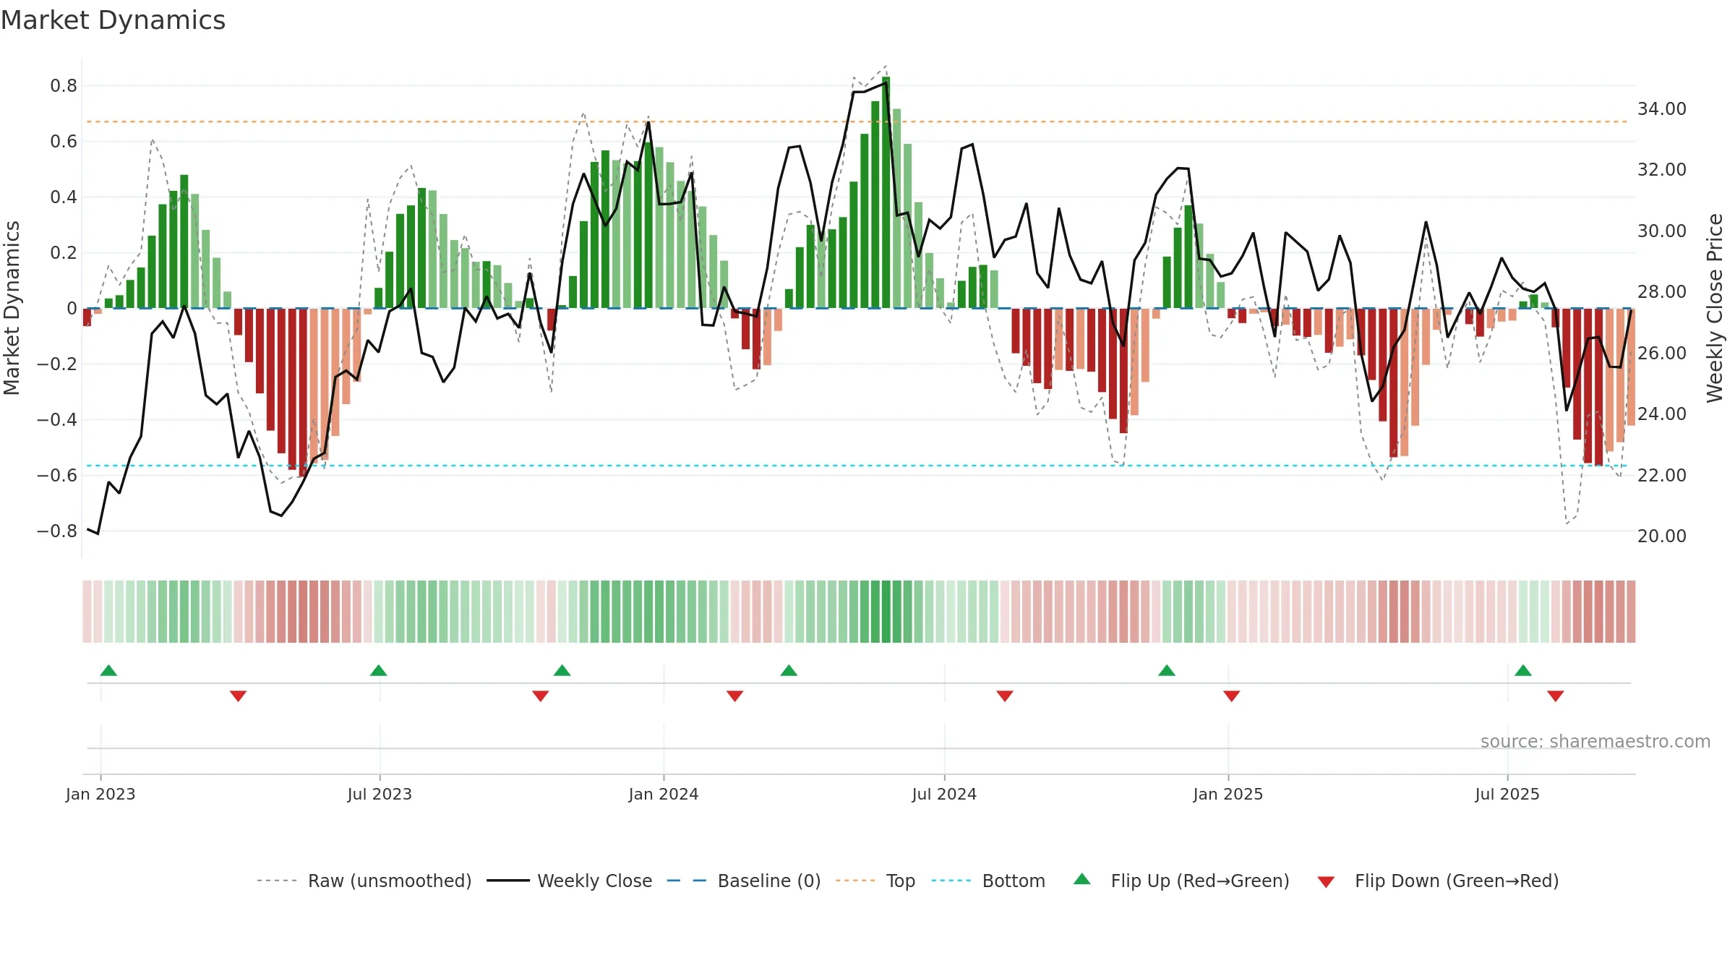Image resolution: width=1735 pixels, height=976 pixels.
Task: Click the Jul 2024 x-axis label
Action: click(x=944, y=794)
